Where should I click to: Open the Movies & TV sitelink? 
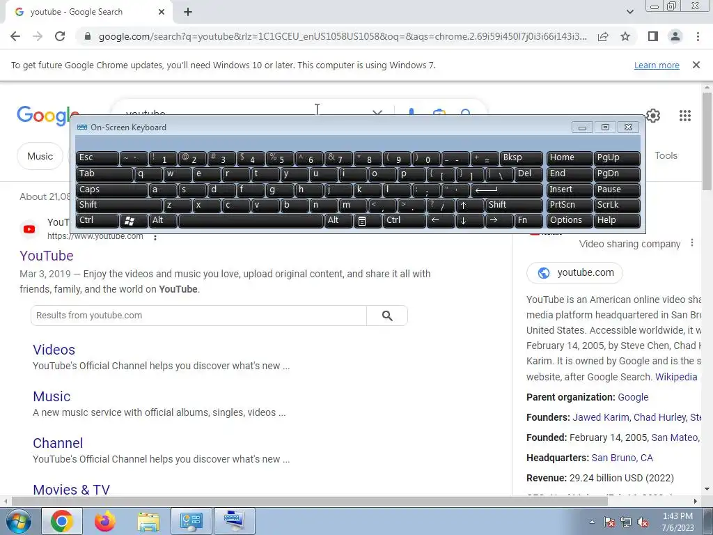pyautogui.click(x=72, y=490)
